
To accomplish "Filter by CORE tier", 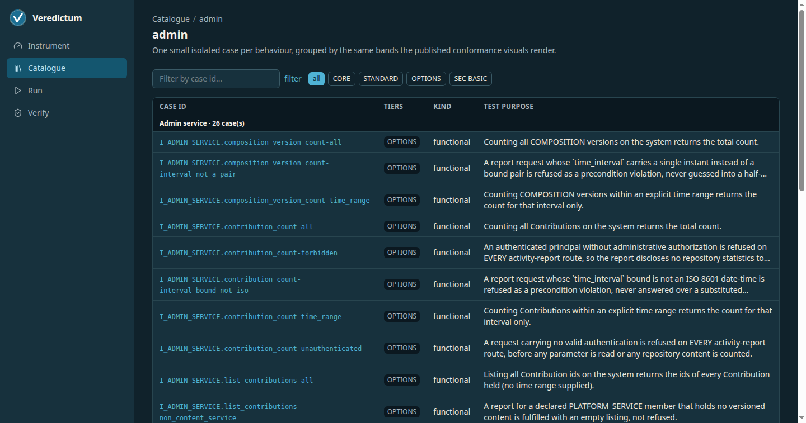I will [341, 79].
